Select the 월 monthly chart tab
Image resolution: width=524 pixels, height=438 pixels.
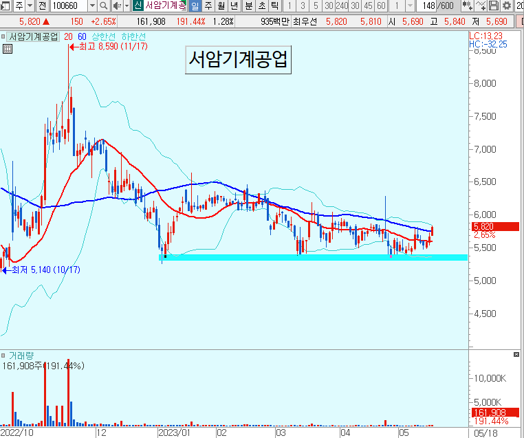pyautogui.click(x=221, y=6)
